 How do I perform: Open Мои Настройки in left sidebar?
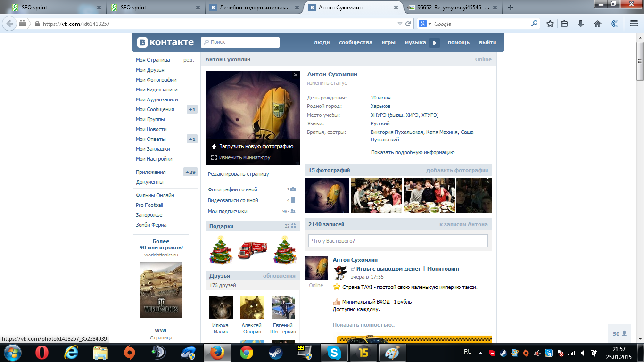(154, 159)
